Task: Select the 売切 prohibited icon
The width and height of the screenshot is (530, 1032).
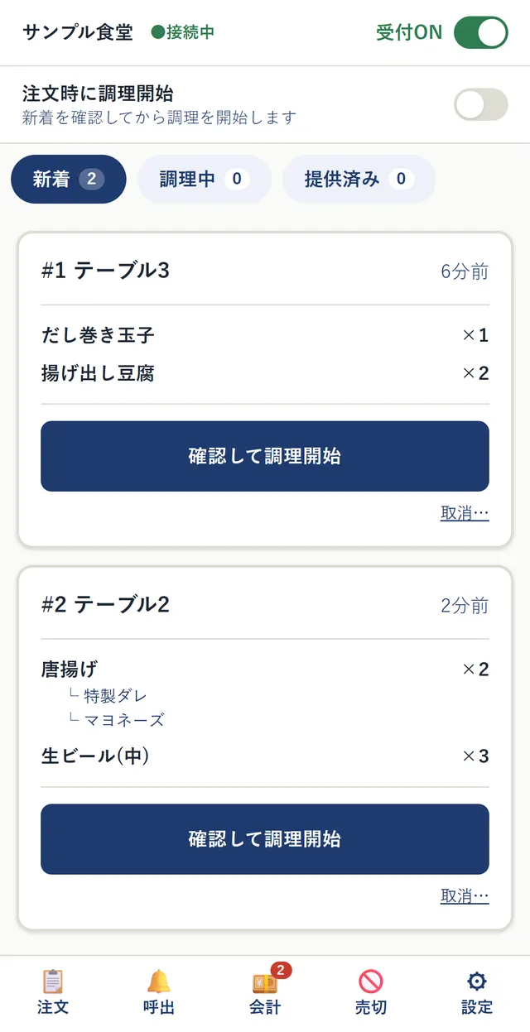Action: pos(371,982)
